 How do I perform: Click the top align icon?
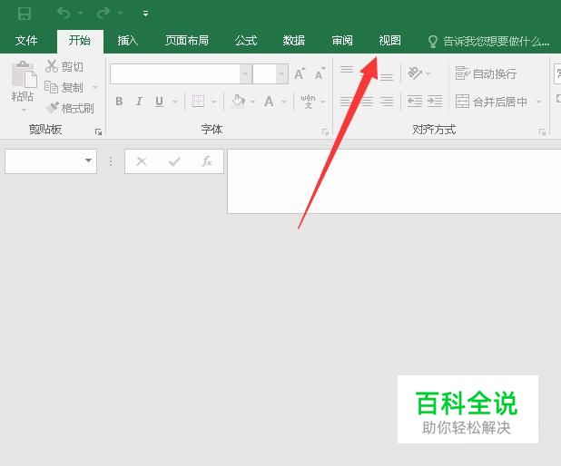point(347,70)
